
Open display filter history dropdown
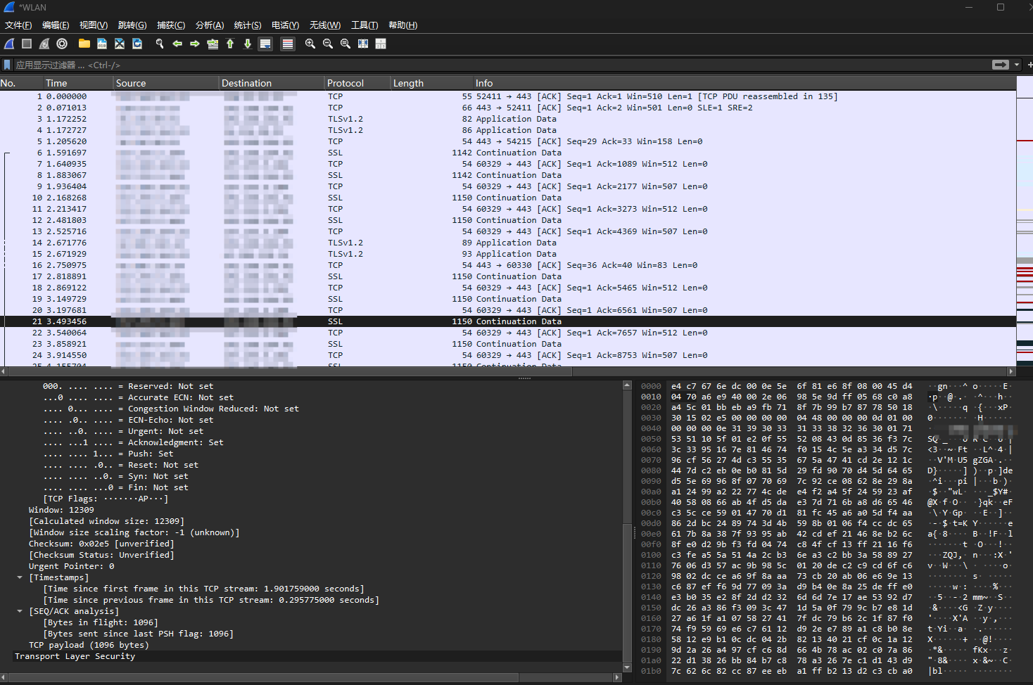[x=1017, y=65]
